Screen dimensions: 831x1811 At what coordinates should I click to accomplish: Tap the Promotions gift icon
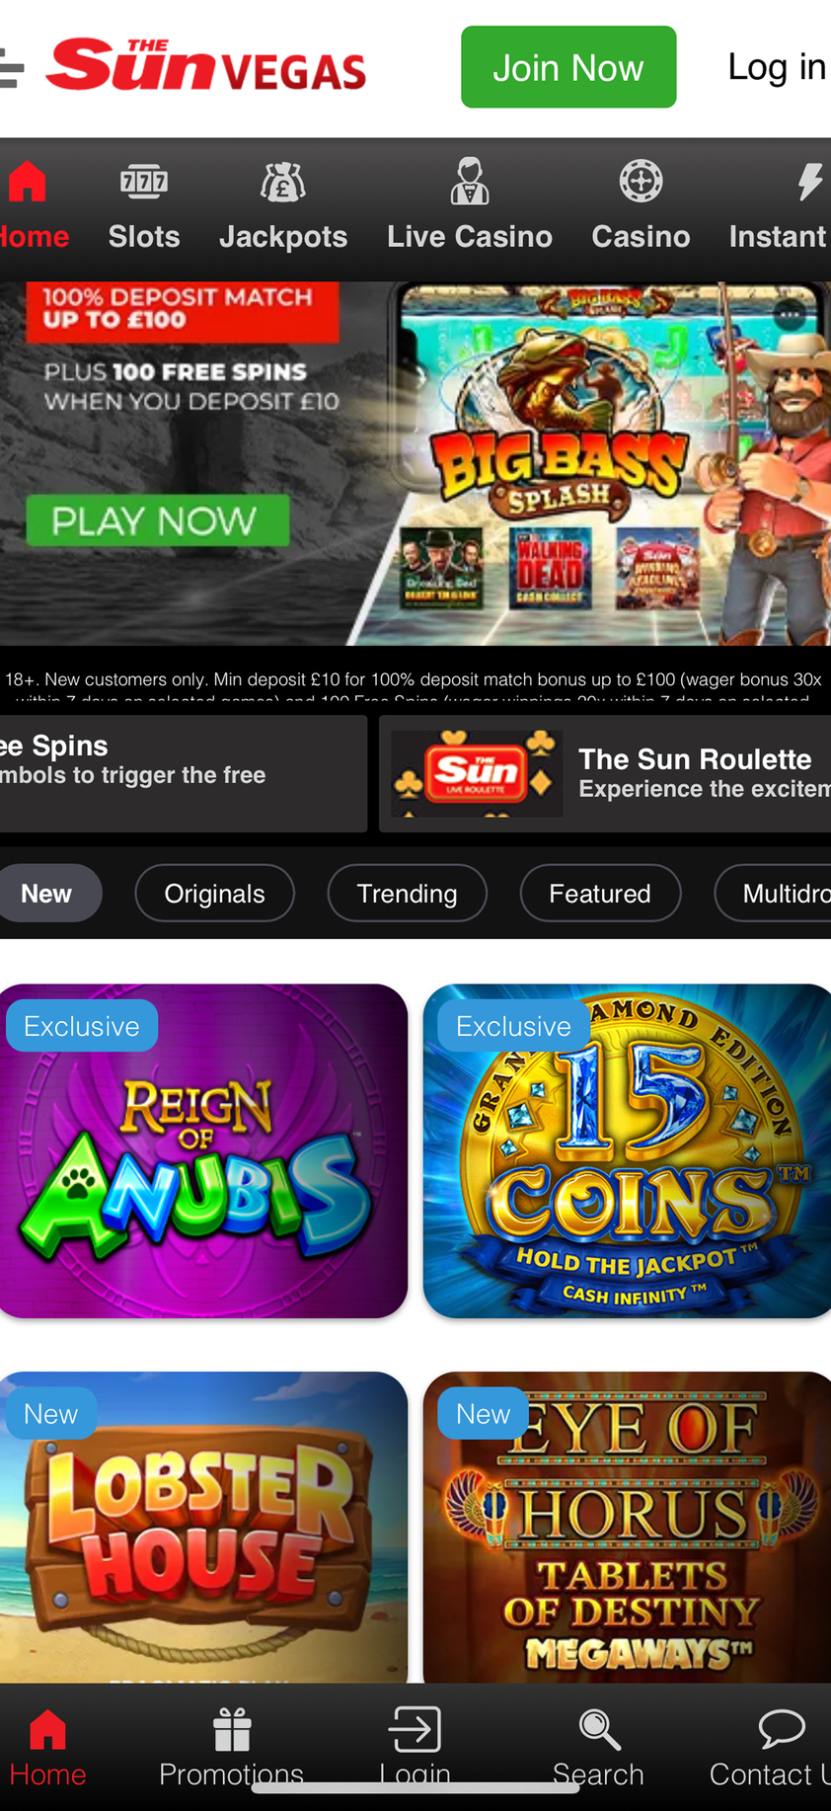[232, 1730]
